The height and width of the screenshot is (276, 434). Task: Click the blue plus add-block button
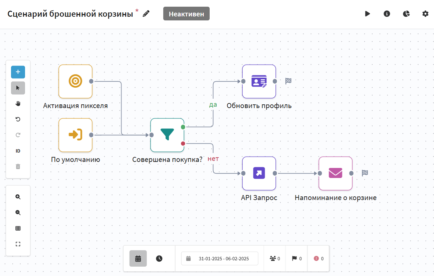[x=18, y=72]
